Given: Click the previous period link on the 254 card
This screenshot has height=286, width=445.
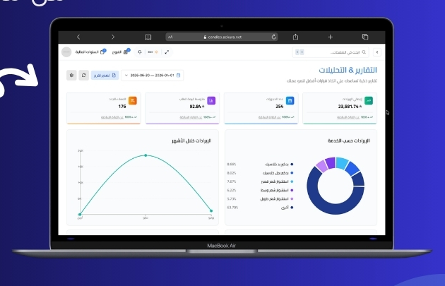Looking at the screenshot, I should (270, 117).
